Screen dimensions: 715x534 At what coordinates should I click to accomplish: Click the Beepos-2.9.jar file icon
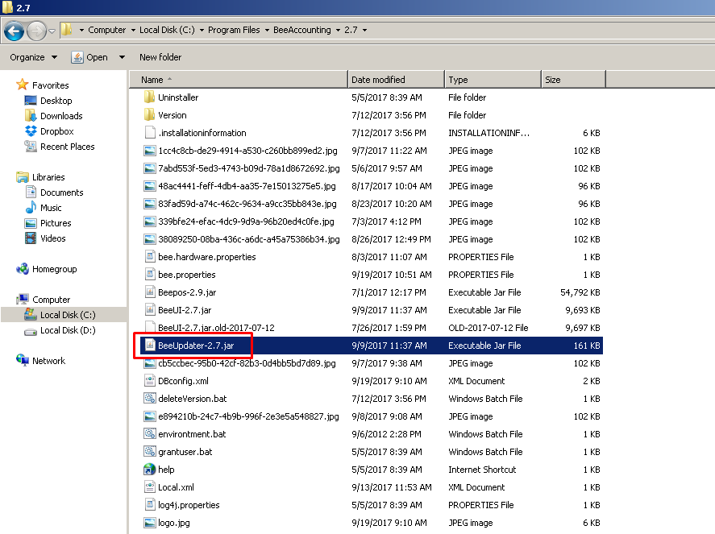(x=150, y=292)
